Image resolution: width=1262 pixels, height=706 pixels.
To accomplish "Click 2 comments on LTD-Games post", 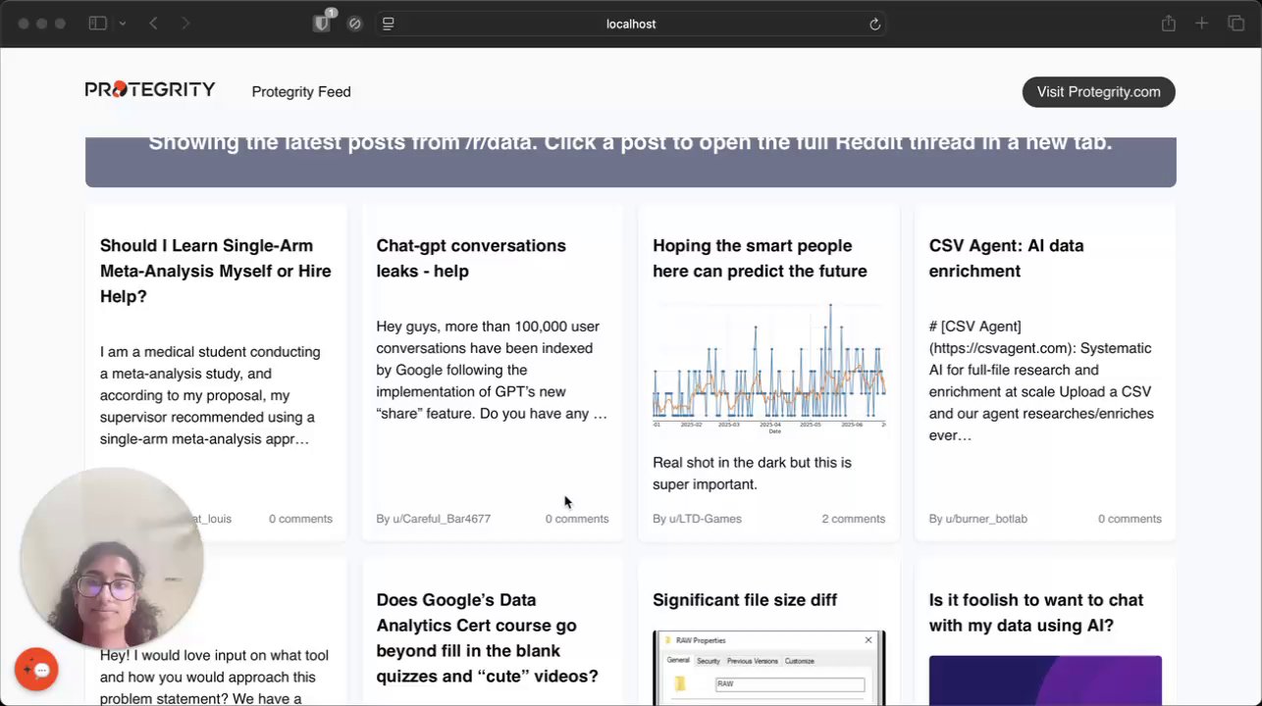I will pos(854,519).
